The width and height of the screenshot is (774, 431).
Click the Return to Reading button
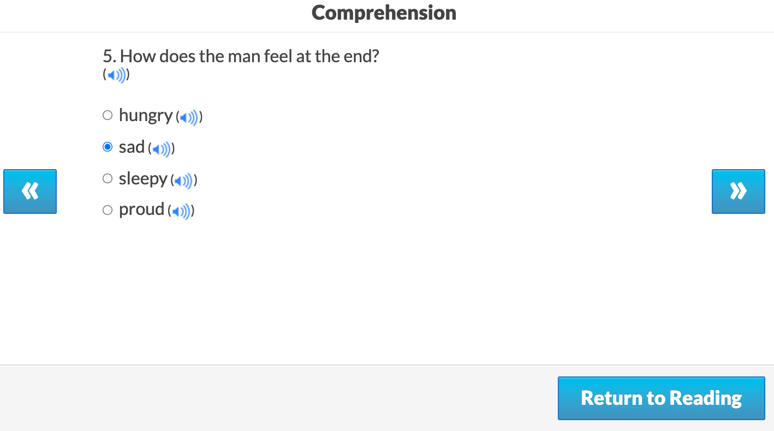tap(661, 398)
